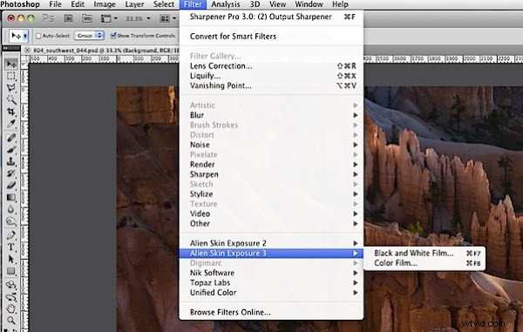
Task: Launch Mini Bridge from the Mb icon
Action: [87, 18]
